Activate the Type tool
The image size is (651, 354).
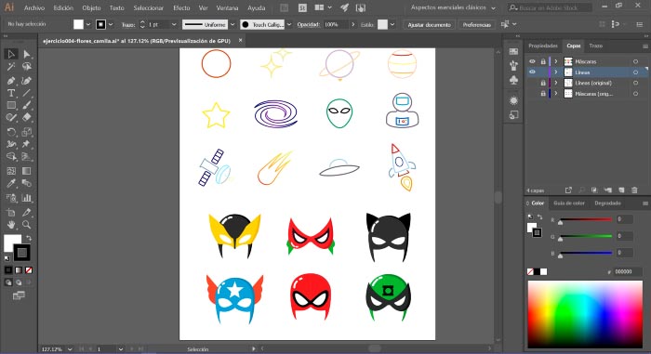click(11, 93)
